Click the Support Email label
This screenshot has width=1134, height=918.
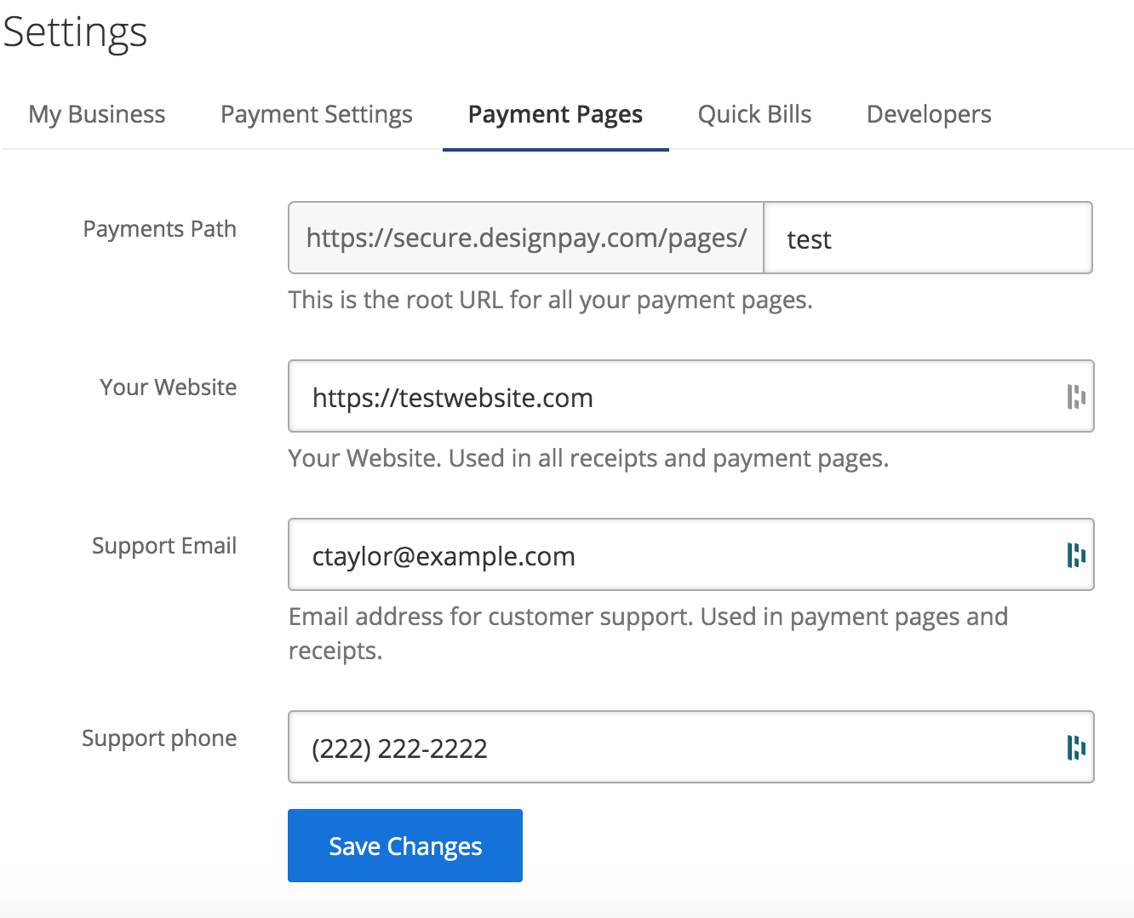coord(164,546)
